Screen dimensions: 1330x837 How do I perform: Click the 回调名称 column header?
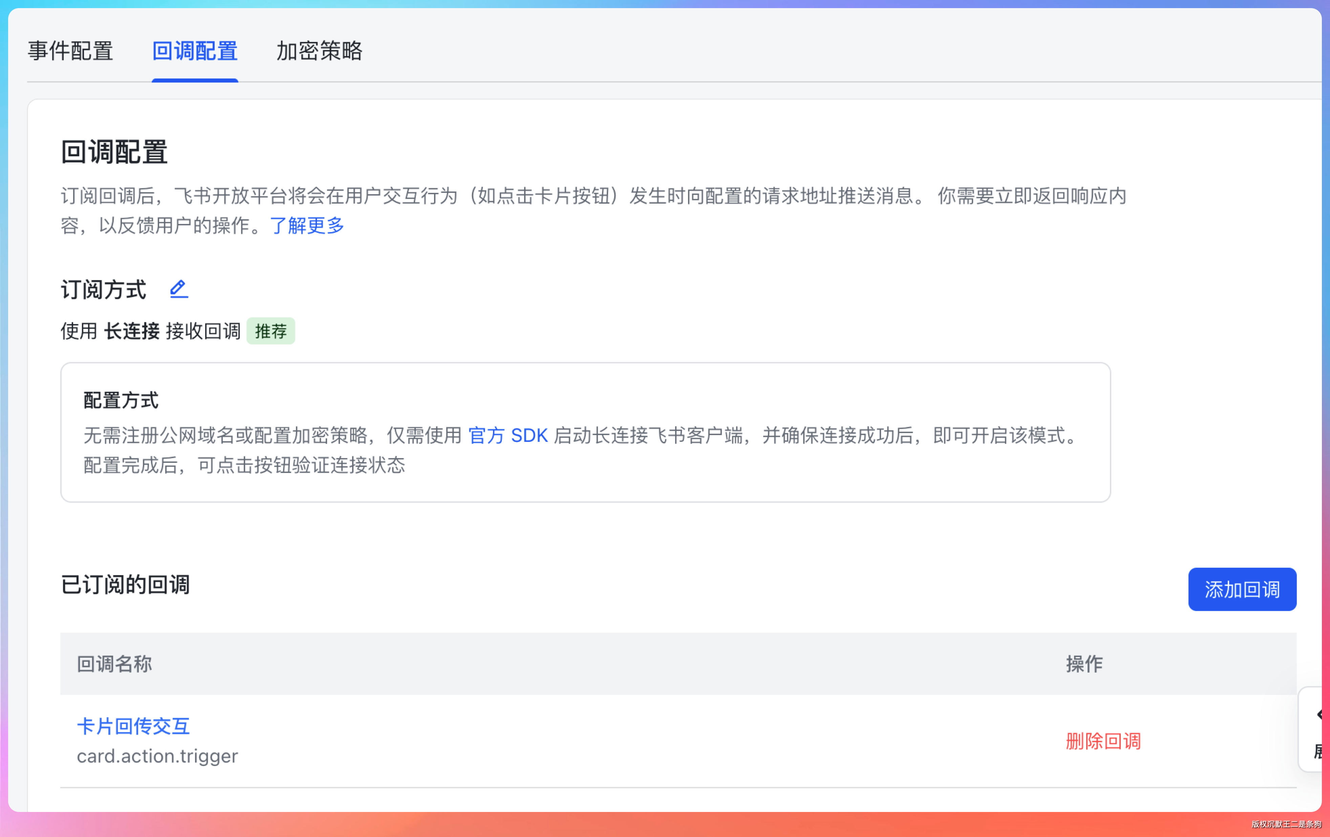[x=114, y=664]
